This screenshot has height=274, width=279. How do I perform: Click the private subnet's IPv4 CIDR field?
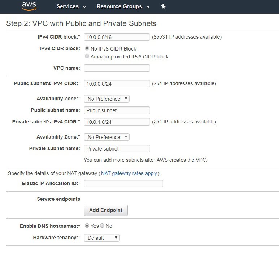click(x=117, y=122)
